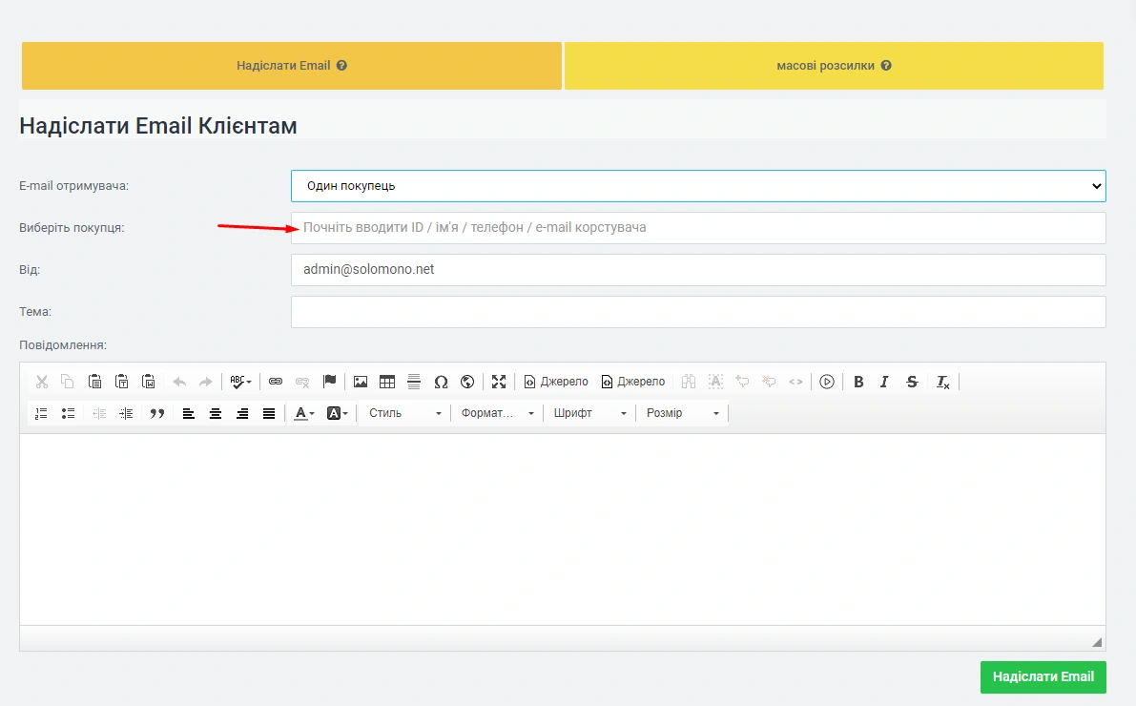The width and height of the screenshot is (1136, 706).
Task: Open the text color picker
Action: coord(304,413)
